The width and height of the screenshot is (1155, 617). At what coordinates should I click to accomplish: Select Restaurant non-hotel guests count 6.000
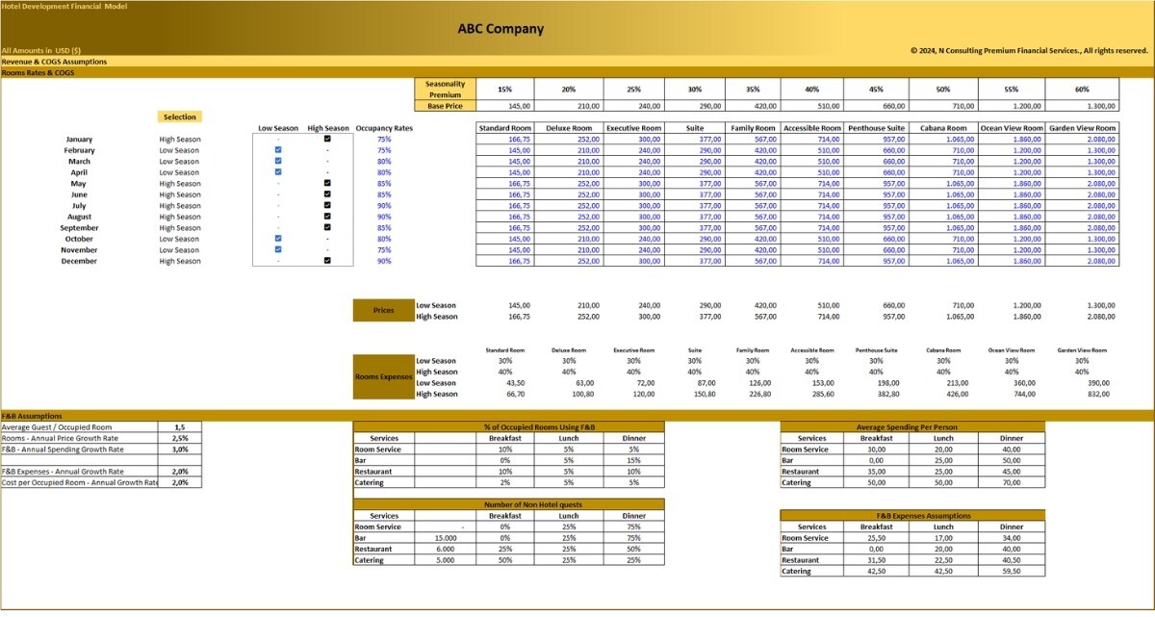click(x=446, y=549)
